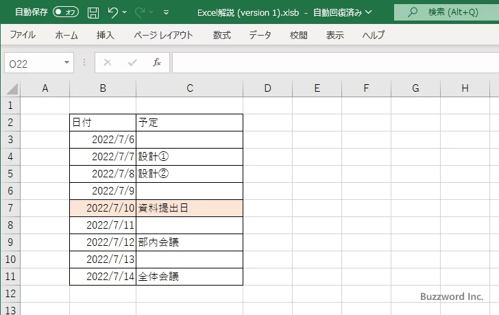
Task: Click the formula bar Enter checkmark icon
Action: pyautogui.click(x=132, y=62)
